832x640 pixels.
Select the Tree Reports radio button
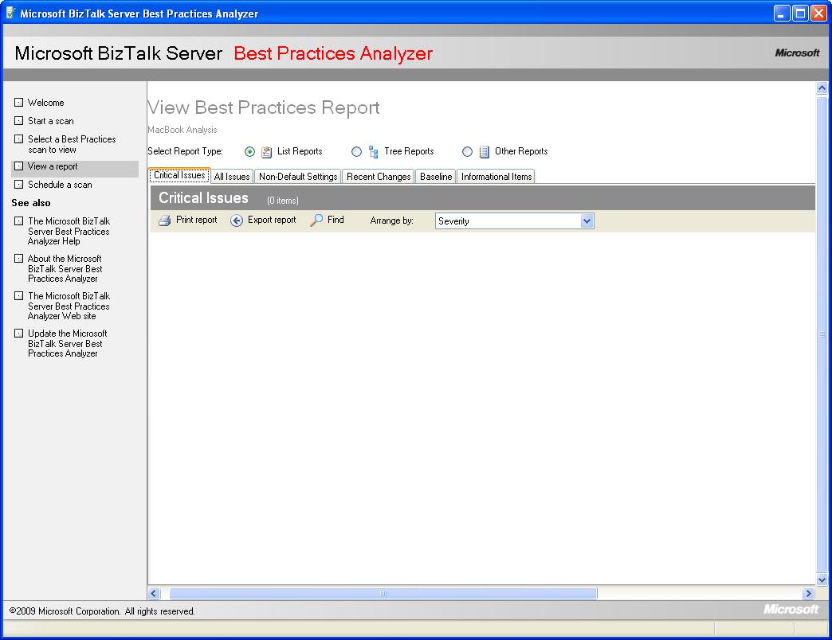tap(356, 152)
